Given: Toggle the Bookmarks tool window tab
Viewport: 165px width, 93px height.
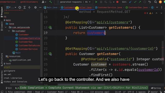Looking at the screenshot, I should [x=2, y=77].
